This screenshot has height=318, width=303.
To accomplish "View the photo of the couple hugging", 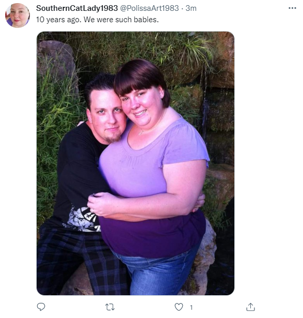I will click(x=135, y=163).
